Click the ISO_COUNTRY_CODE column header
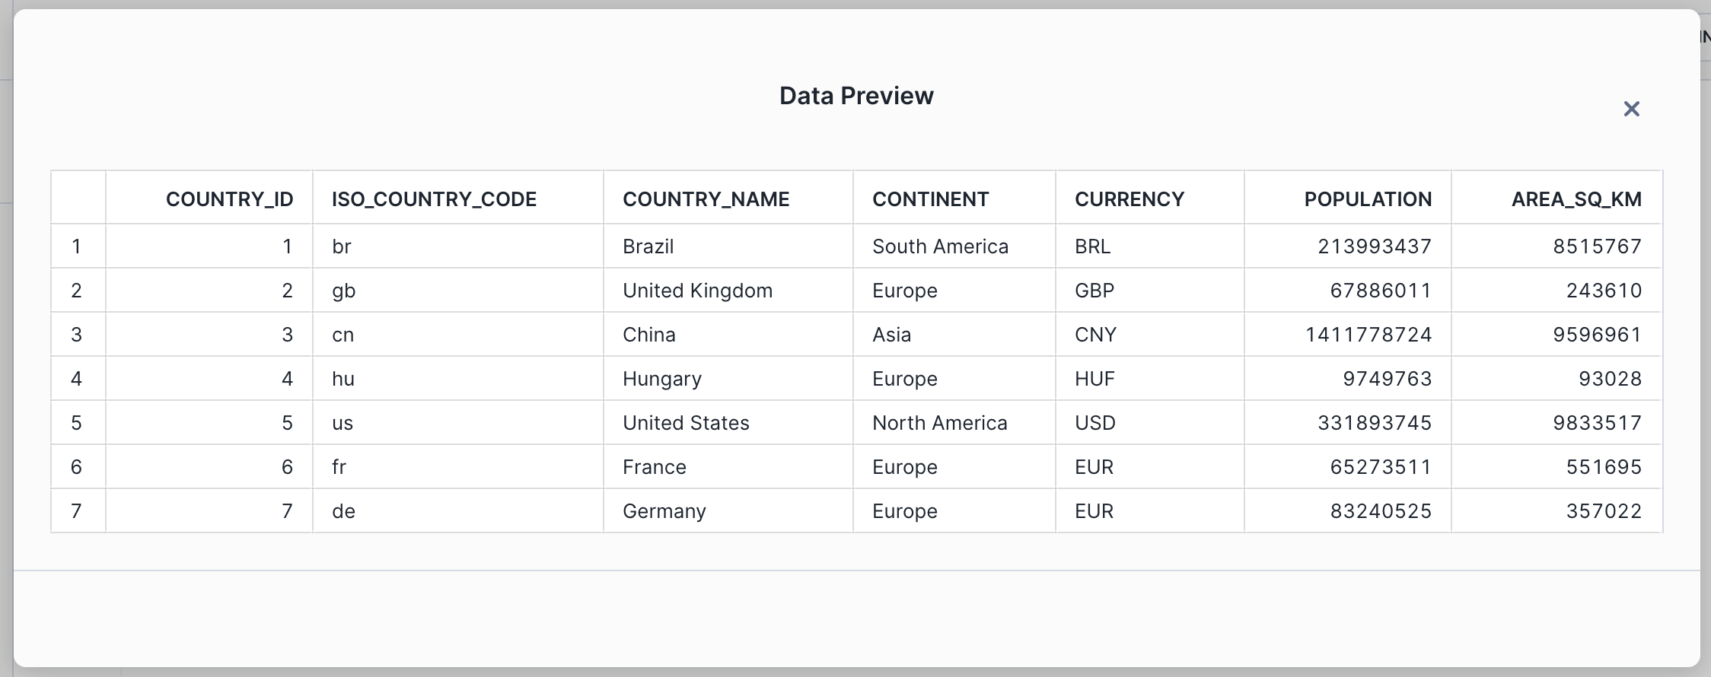This screenshot has height=677, width=1711. (434, 199)
